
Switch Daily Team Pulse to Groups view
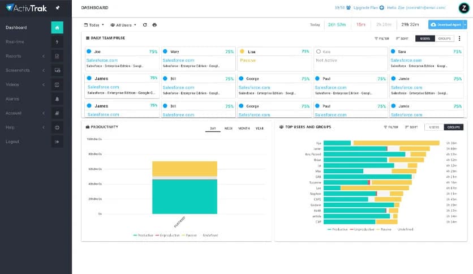coord(444,38)
